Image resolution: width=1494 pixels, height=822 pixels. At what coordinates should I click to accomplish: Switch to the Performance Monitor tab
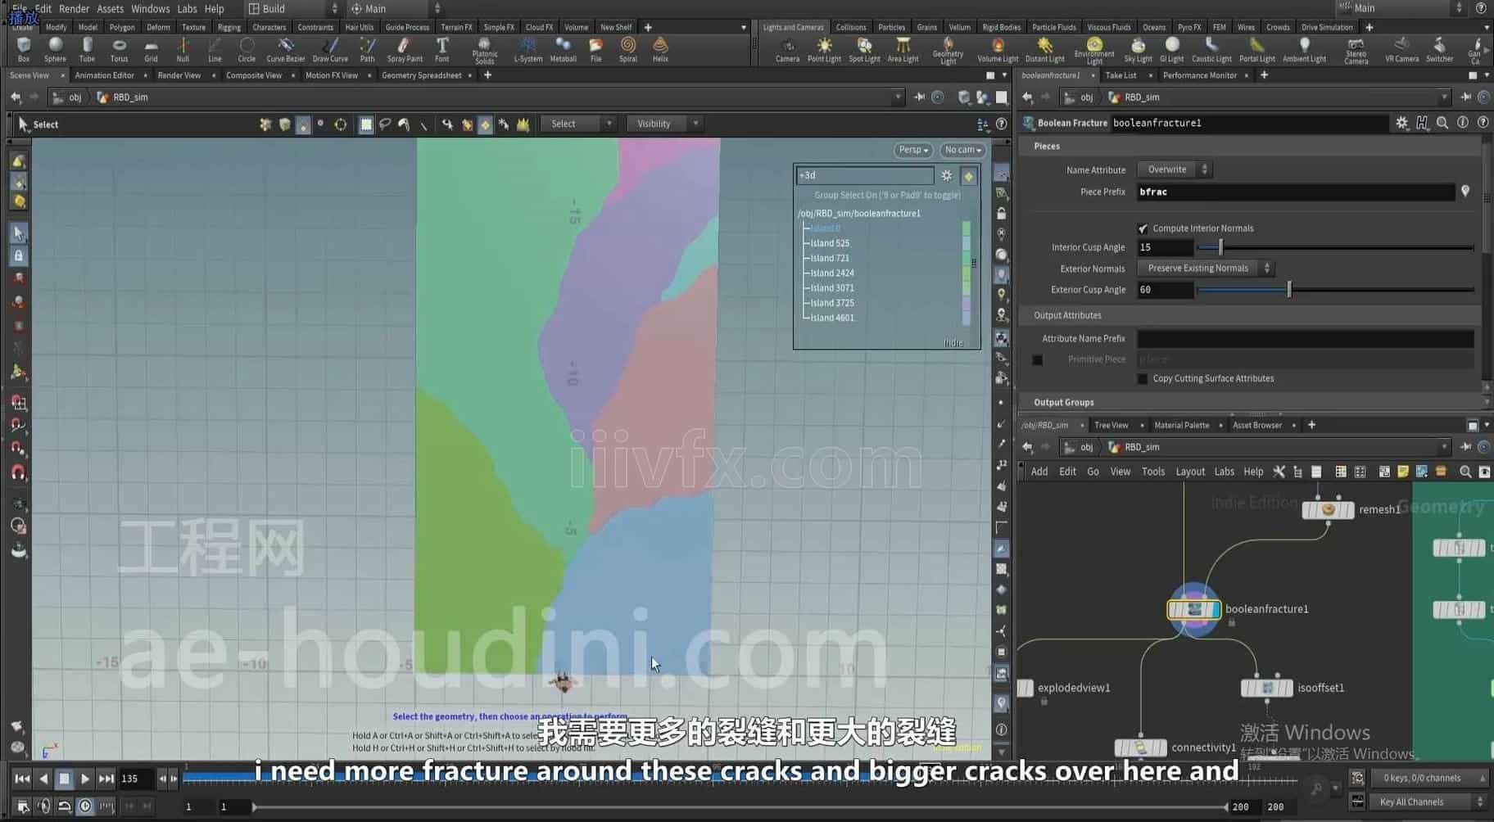pos(1199,75)
